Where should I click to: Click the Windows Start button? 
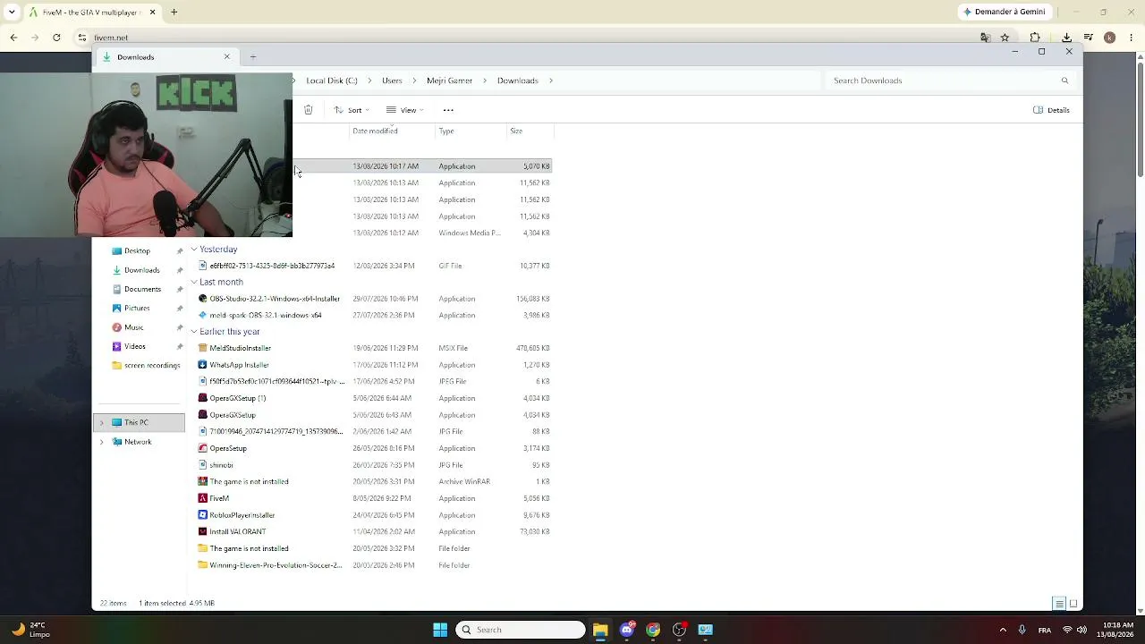[440, 630]
